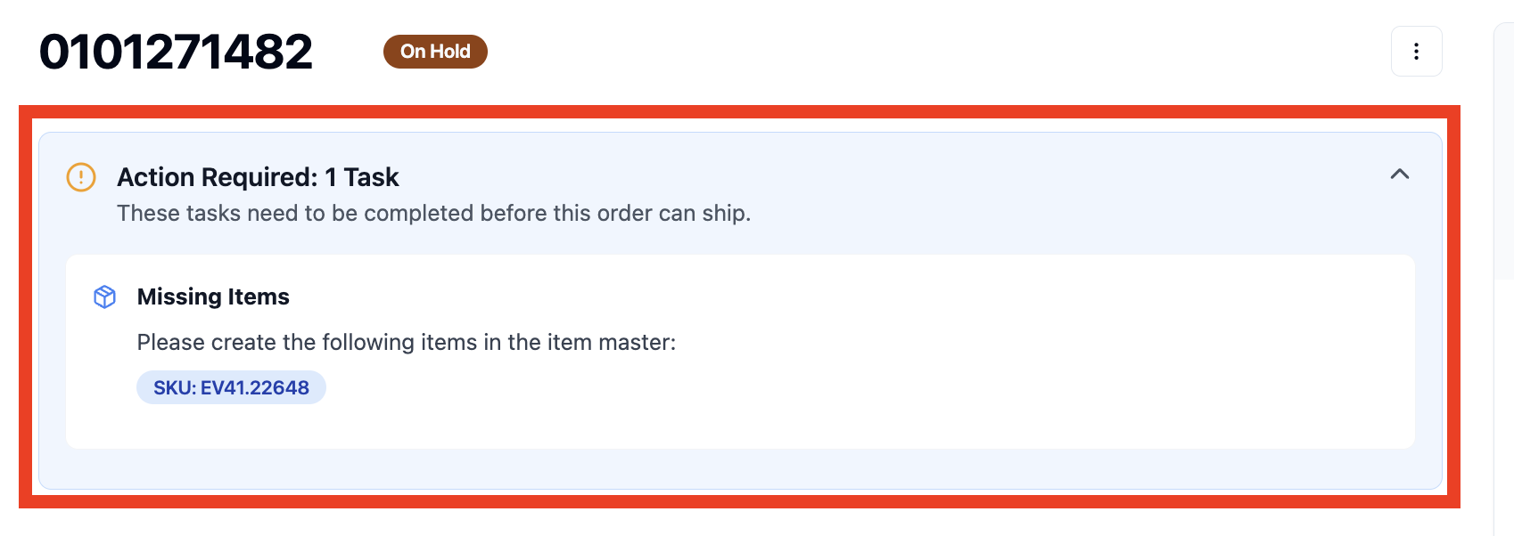The image size is (1514, 536).
Task: Click the create items in item master text
Action: click(x=407, y=343)
